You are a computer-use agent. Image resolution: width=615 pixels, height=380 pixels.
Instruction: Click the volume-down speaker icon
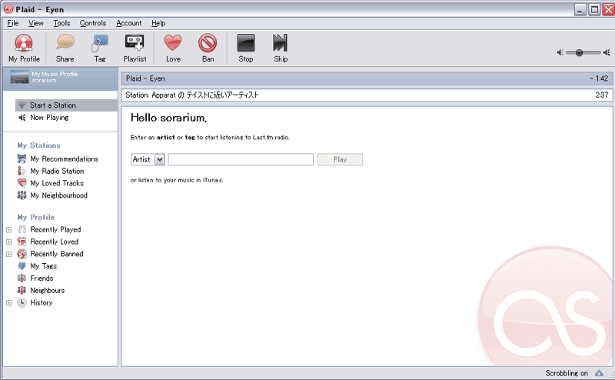click(x=560, y=52)
